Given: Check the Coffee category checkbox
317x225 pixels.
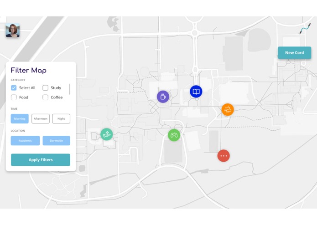Looking at the screenshot, I should (x=45, y=97).
